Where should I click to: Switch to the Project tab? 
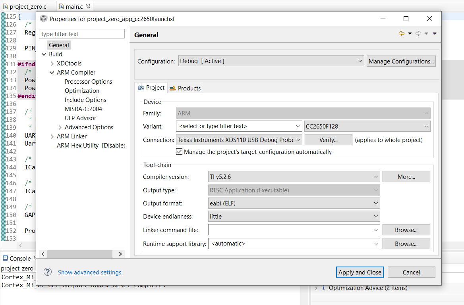pyautogui.click(x=151, y=88)
